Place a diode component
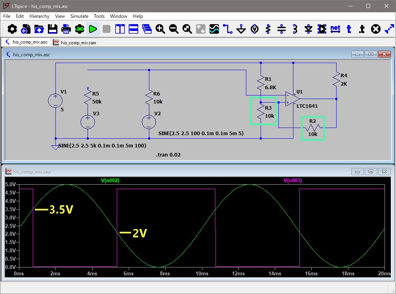The image size is (396, 294). (x=308, y=29)
